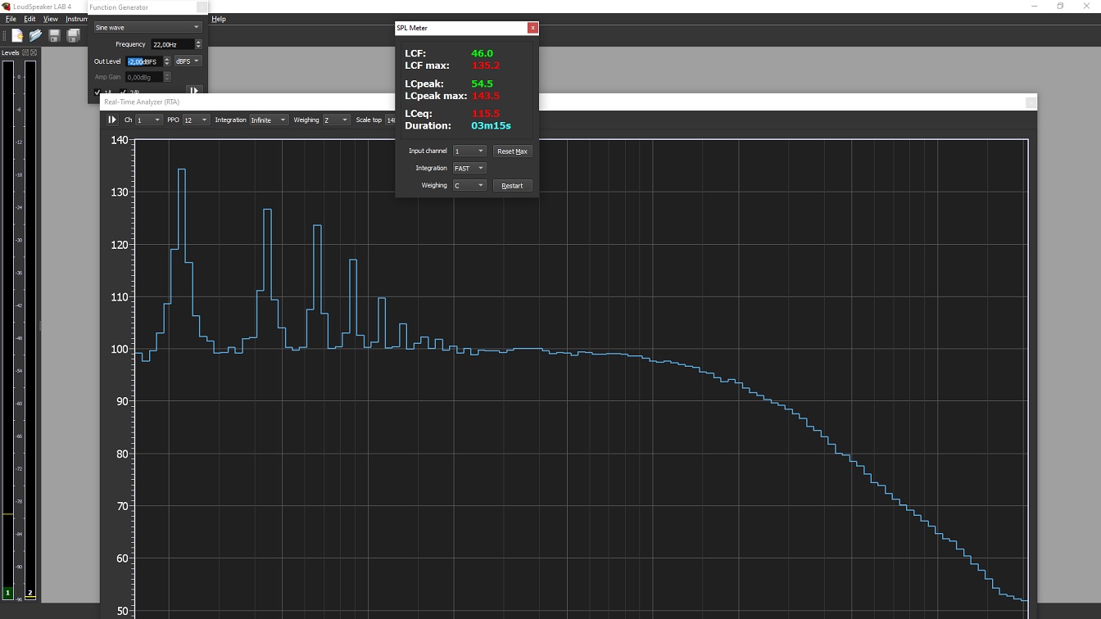Click the Restart button in SPL Meter

[x=513, y=186]
